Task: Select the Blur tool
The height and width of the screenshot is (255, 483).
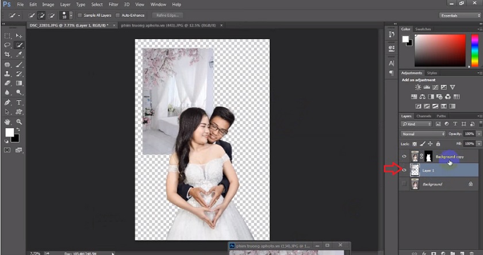Action: coord(7,92)
